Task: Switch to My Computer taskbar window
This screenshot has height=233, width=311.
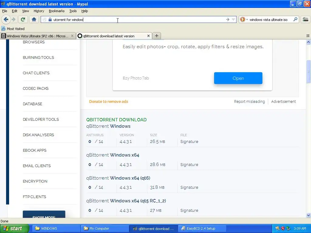Action: 105,228
